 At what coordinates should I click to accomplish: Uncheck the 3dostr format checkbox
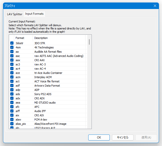pos(12,43)
